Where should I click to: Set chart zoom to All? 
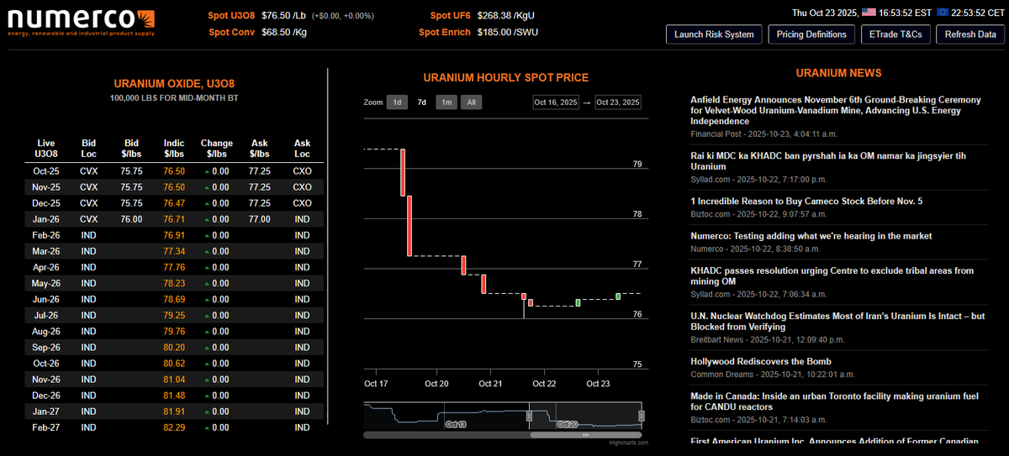point(472,102)
